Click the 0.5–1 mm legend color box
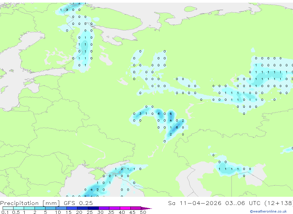Screen dimensions: 293x214 click(18, 208)
